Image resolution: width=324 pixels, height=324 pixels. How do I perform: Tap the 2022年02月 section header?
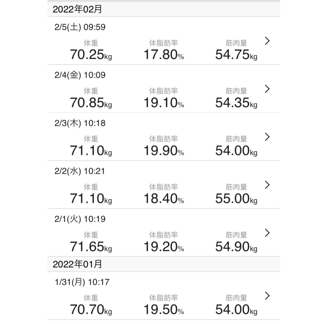[x=77, y=9]
